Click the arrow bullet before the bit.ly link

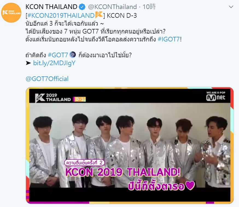(28, 63)
